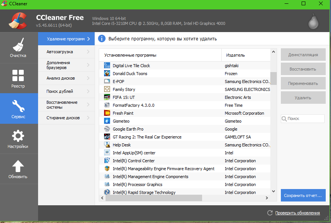Click the Gismeteo program icon
Screen dimensions: 331x223
(x=107, y=121)
